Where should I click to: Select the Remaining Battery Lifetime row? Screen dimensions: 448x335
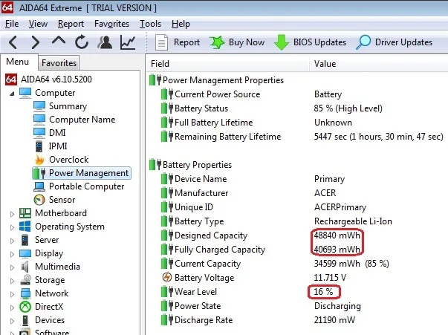point(298,137)
